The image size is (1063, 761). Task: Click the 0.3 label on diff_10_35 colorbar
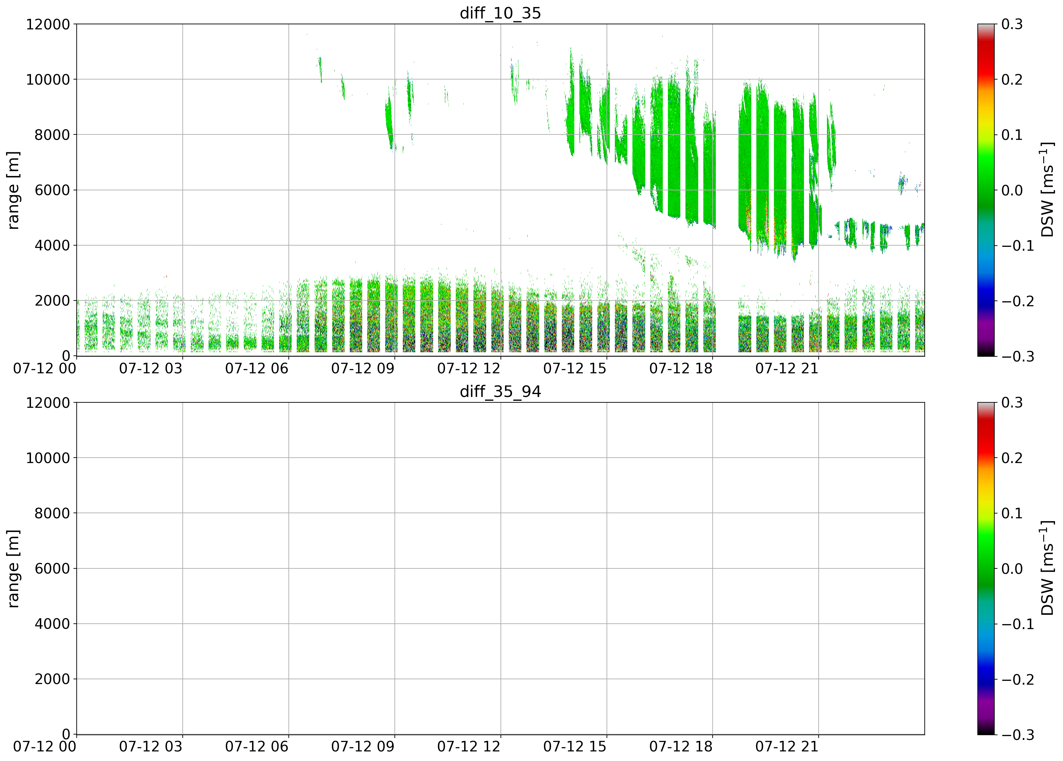[x=1012, y=24]
